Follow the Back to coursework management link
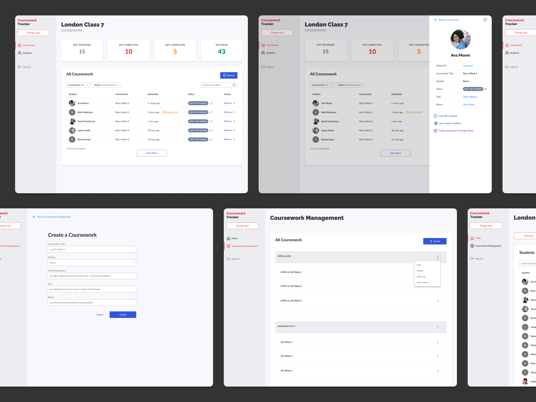 tap(54, 217)
